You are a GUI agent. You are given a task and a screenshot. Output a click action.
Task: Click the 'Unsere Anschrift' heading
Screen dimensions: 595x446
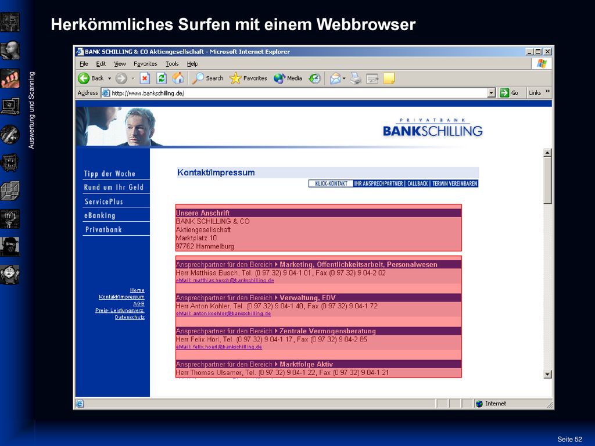click(203, 213)
